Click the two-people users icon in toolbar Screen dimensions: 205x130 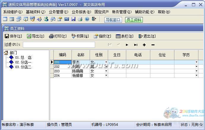[46, 19]
